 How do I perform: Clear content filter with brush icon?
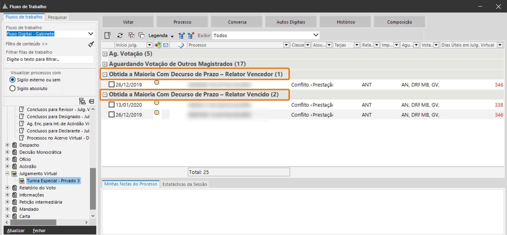coord(91,44)
